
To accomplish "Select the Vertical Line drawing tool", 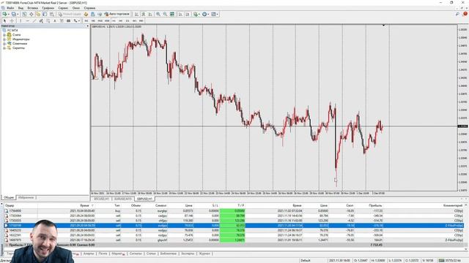I will point(21,21).
